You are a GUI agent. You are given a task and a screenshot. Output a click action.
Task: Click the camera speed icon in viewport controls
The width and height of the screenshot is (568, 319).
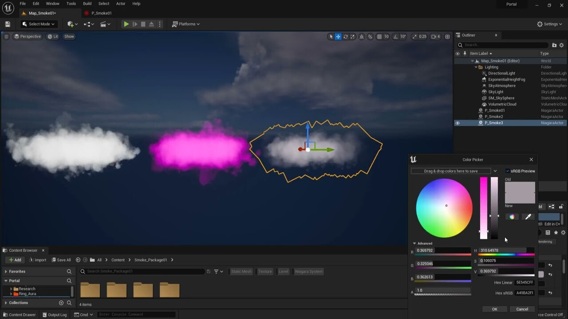pos(433,36)
